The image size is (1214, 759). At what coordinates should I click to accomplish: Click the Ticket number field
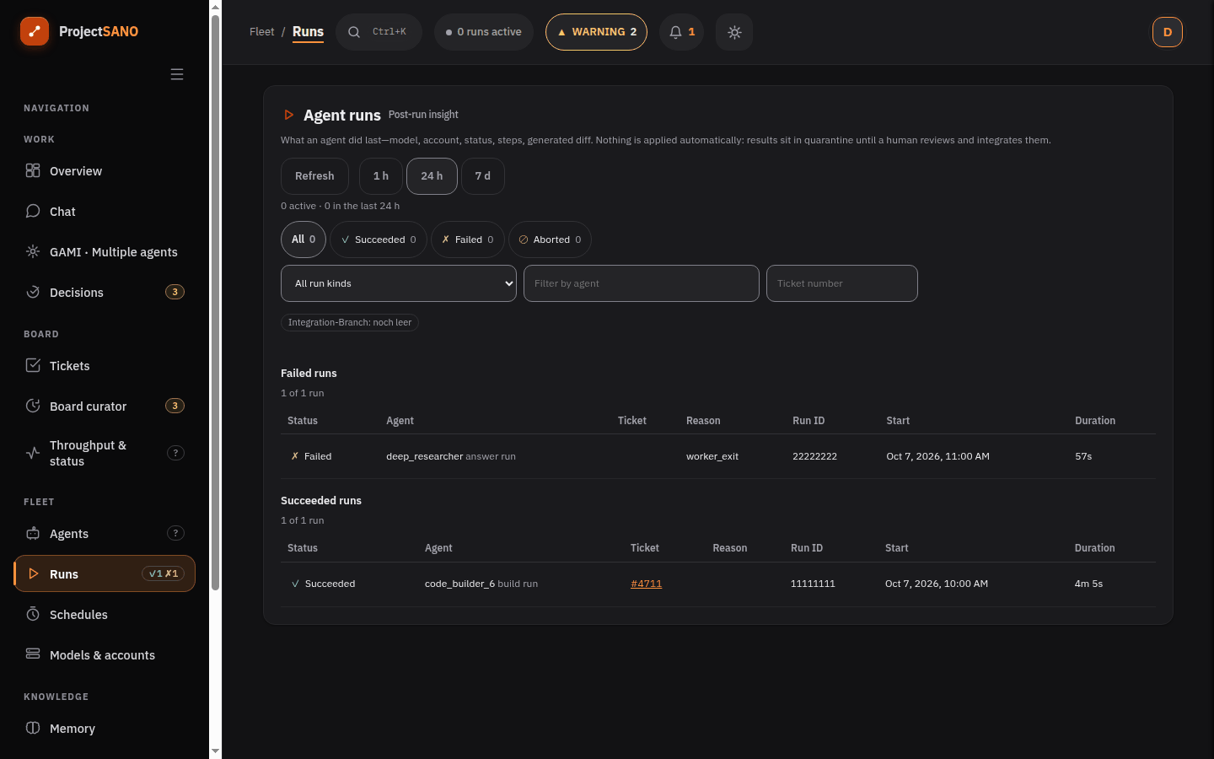[x=842, y=283]
